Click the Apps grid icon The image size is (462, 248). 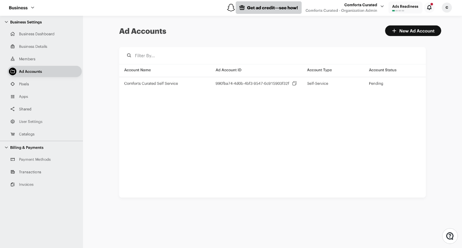click(13, 96)
